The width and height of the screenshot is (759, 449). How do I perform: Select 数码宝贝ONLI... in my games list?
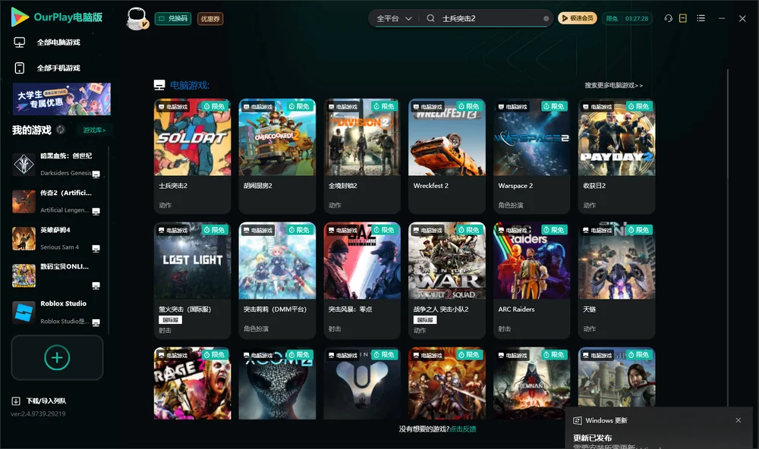(x=58, y=276)
